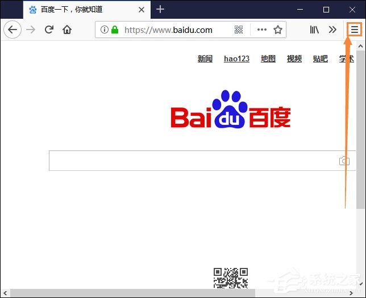The width and height of the screenshot is (366, 298).
Task: Open the 贴吧 link
Action: point(321,59)
